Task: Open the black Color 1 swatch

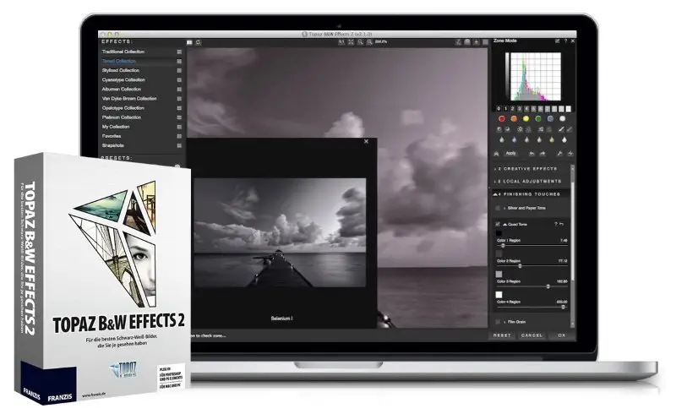Action: coord(499,233)
